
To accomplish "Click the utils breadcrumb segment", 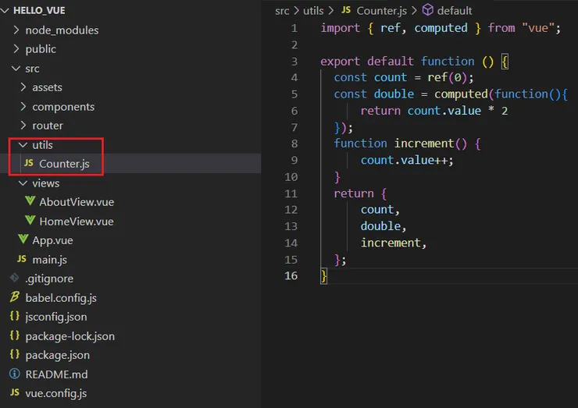I will pyautogui.click(x=313, y=11).
